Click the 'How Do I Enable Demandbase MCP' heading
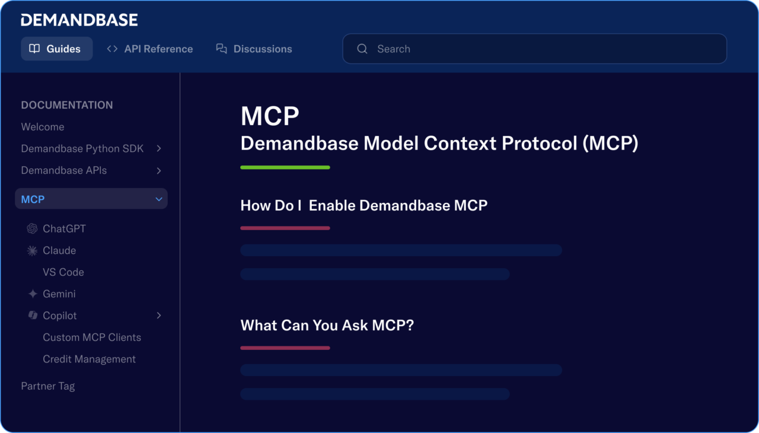759x433 pixels. (x=364, y=206)
